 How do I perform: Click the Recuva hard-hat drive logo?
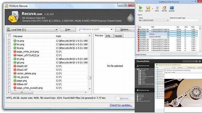click(x=14, y=17)
